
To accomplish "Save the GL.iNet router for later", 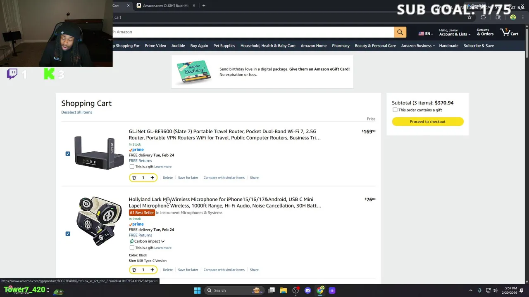I will (188, 178).
